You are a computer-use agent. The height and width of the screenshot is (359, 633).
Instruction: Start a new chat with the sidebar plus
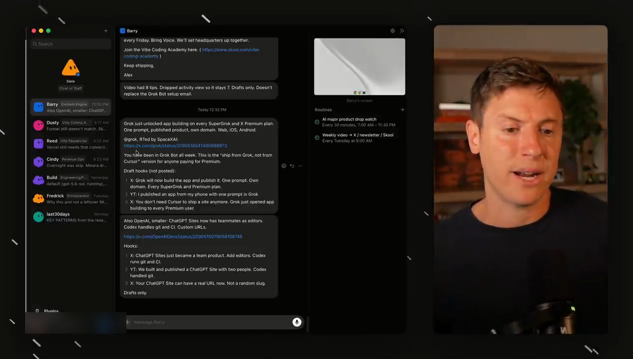click(106, 31)
